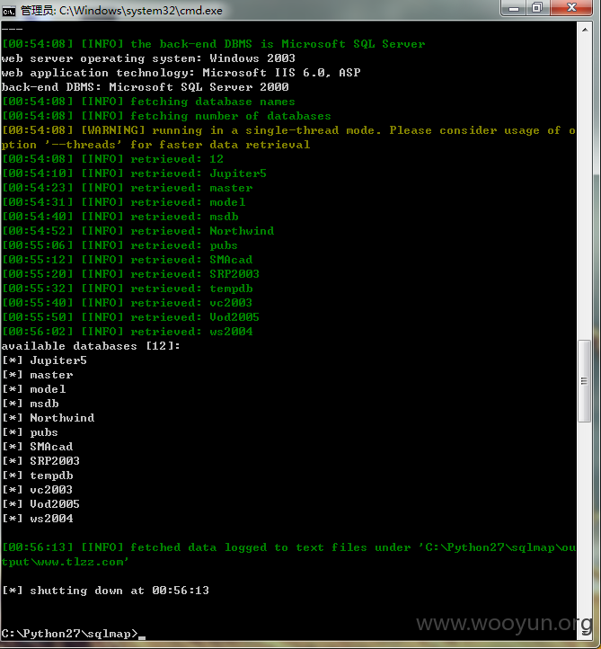
Task: Click the 'fetched data logged to text files' line
Action: click(288, 555)
